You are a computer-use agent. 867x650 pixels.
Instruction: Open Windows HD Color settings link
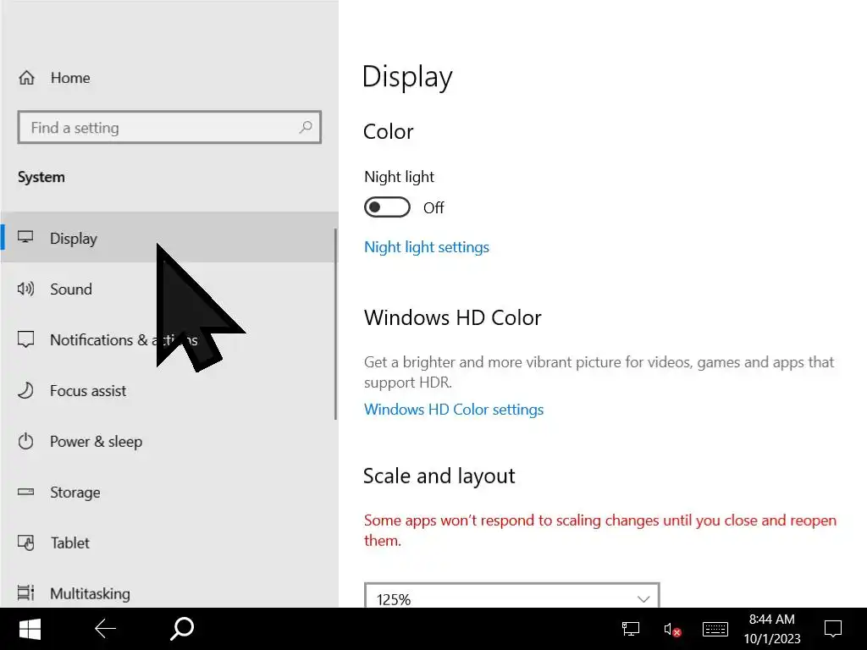click(x=454, y=410)
